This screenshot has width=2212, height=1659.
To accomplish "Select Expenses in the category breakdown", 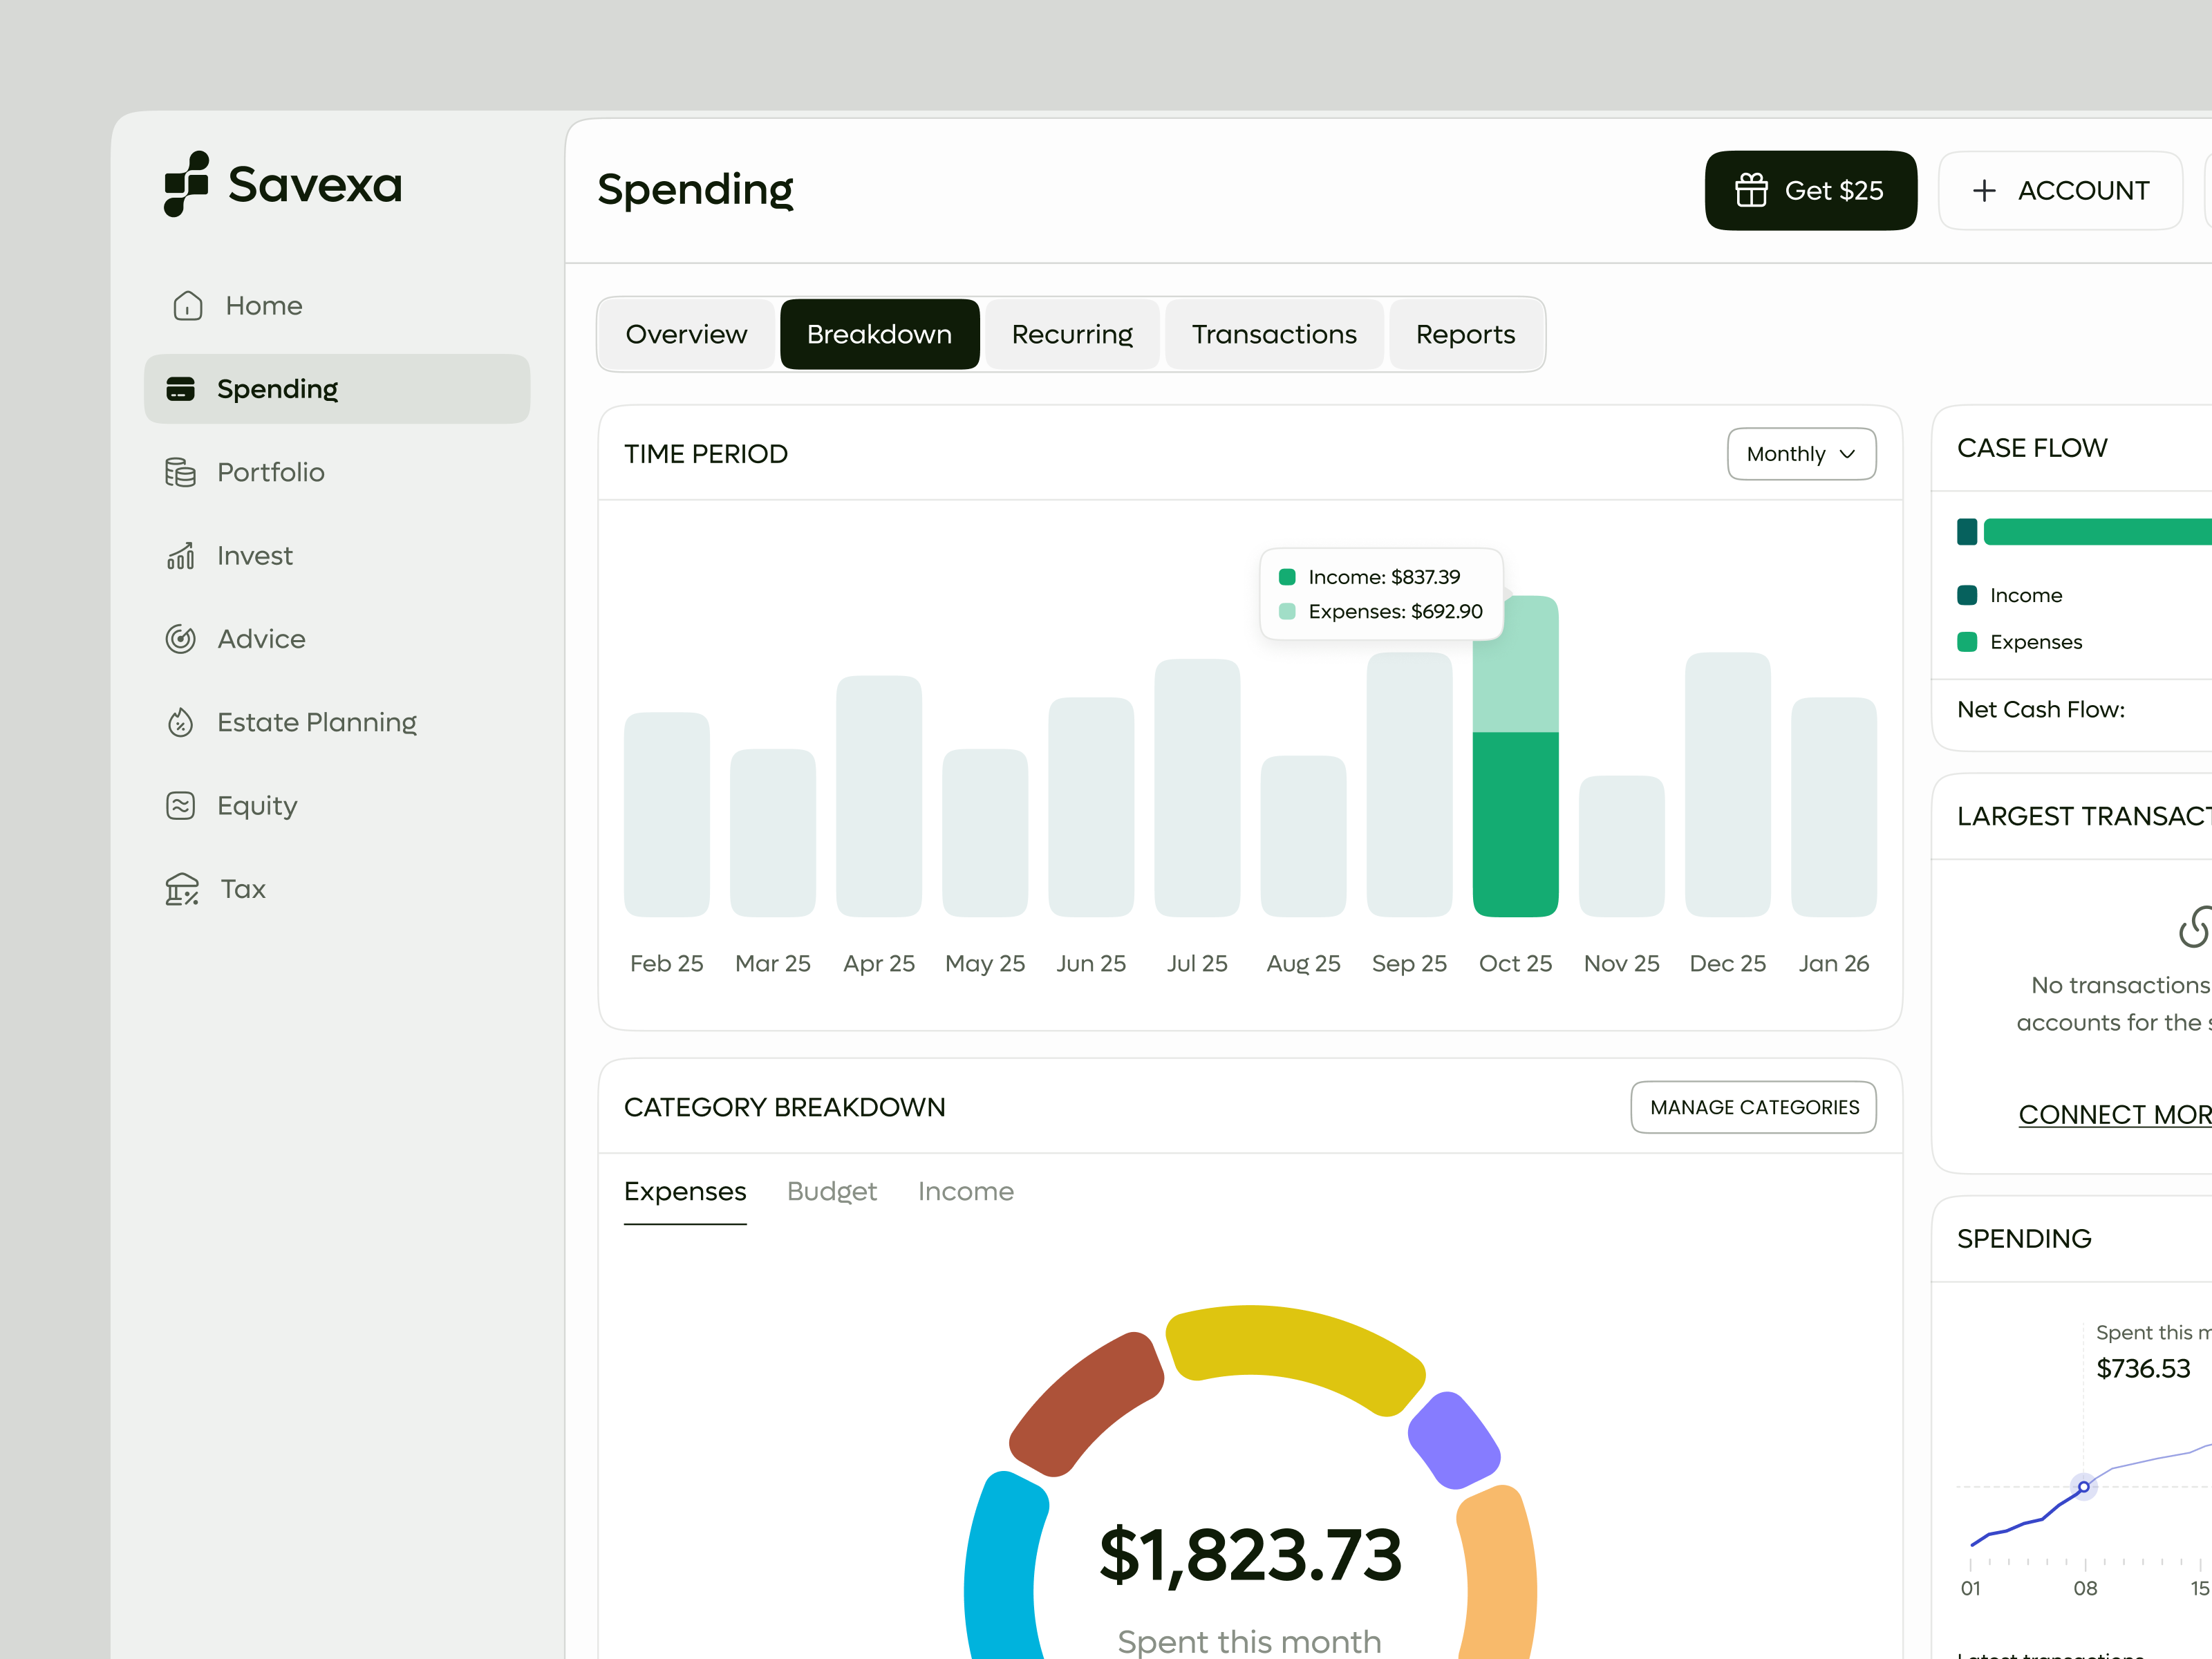I will [x=684, y=1191].
